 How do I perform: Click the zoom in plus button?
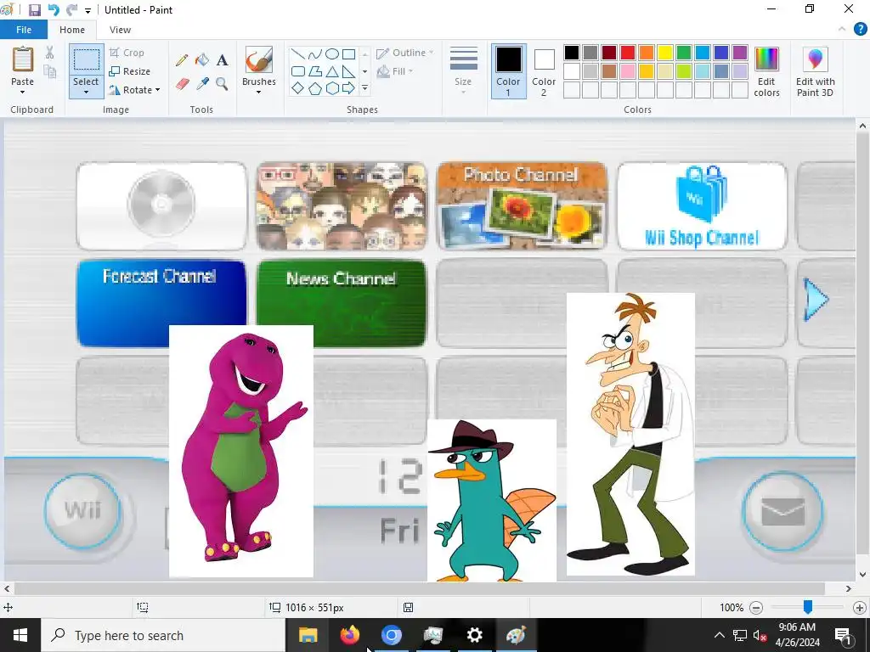[x=860, y=608]
